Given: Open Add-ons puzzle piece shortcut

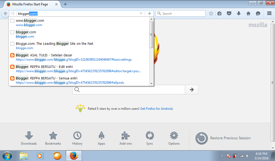Looking at the screenshot, I should [x=126, y=138].
